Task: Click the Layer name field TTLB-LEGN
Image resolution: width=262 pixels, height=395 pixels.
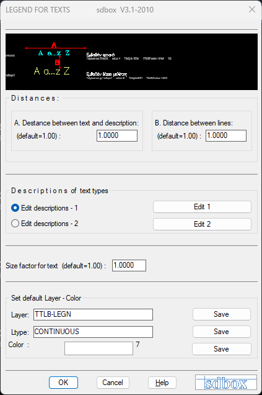Action: click(x=93, y=314)
